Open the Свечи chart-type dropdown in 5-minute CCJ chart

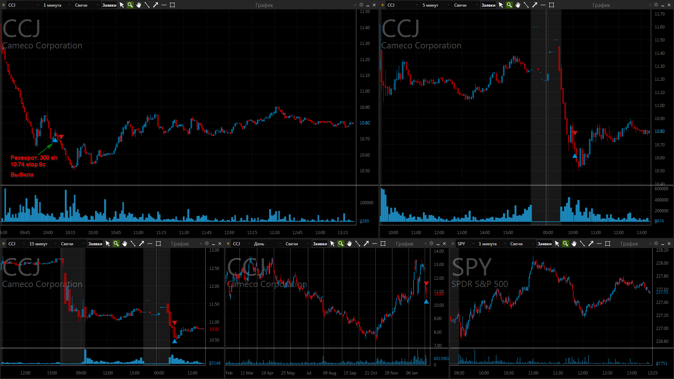[x=465, y=5]
